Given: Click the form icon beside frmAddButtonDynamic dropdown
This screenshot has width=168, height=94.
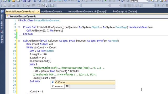Looking at the screenshot, I should tap(8, 16).
